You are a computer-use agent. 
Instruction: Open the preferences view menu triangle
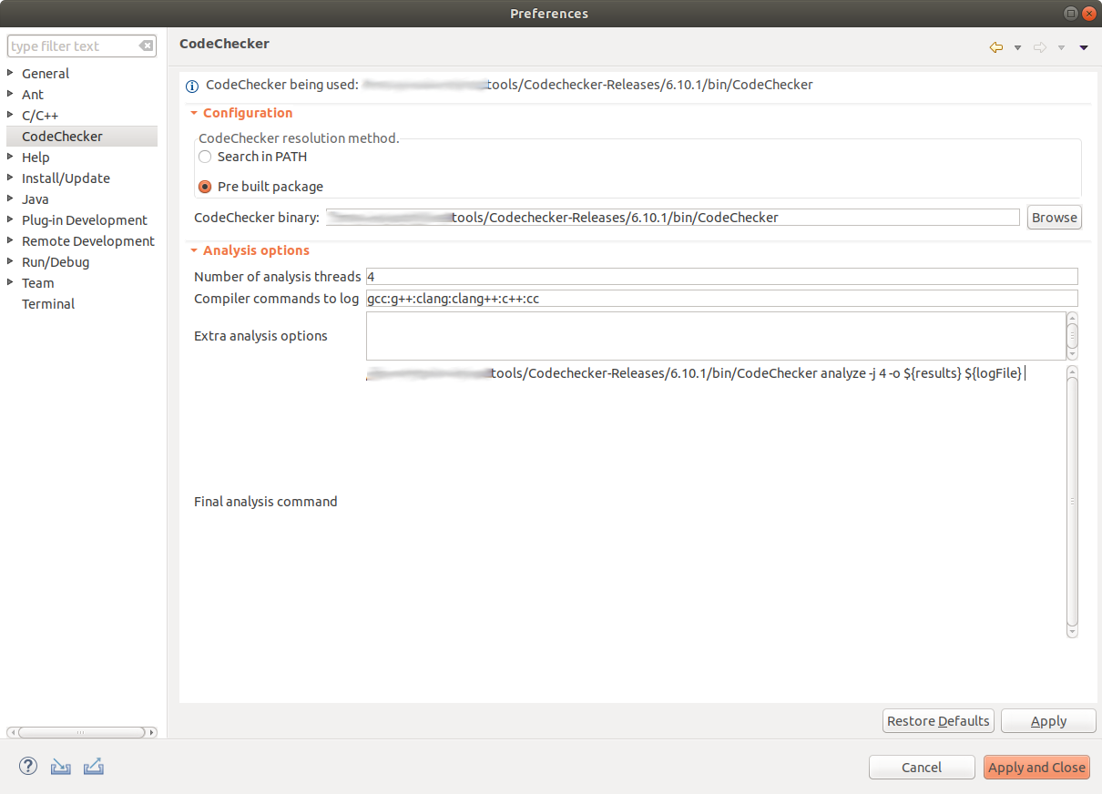click(1084, 48)
